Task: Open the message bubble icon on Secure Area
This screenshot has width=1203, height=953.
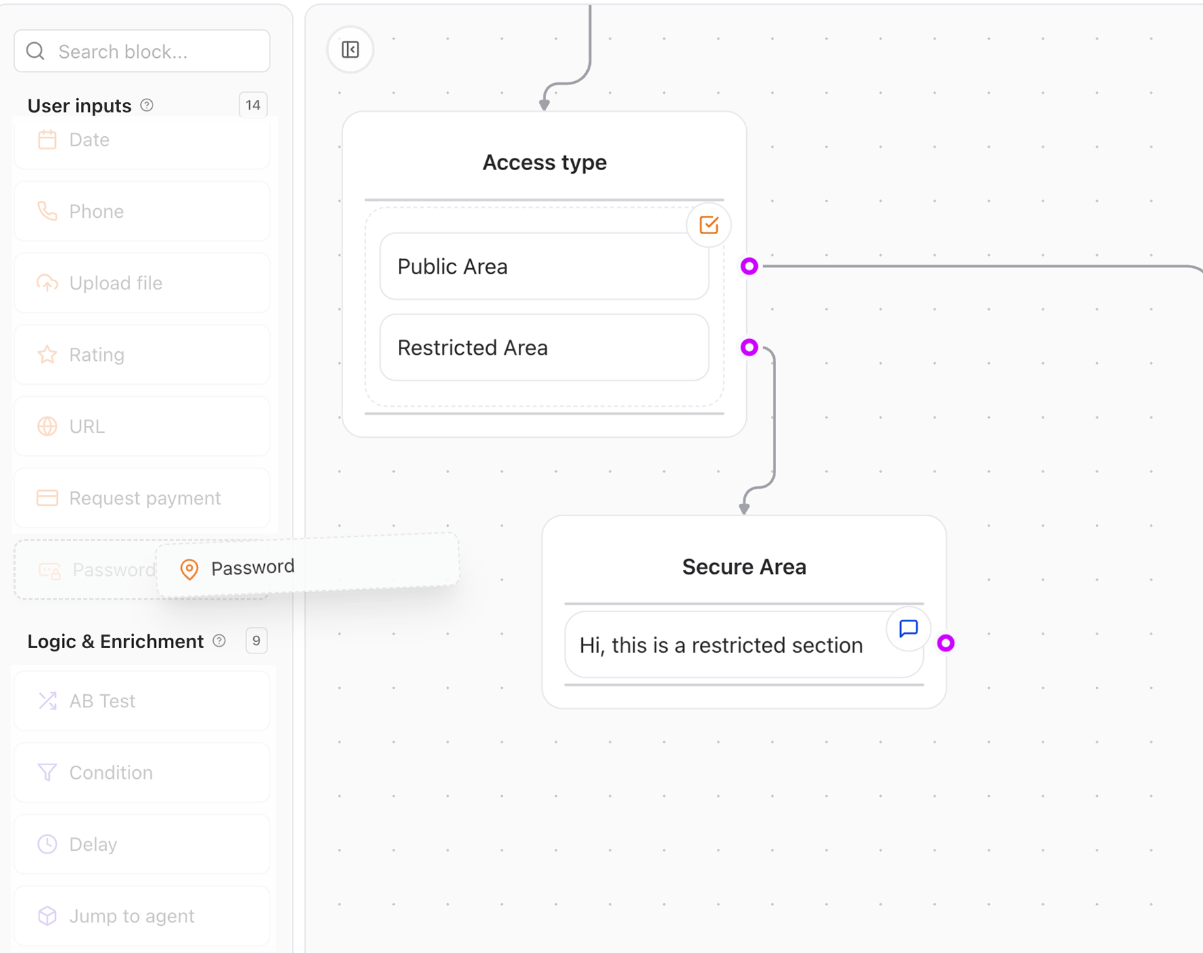Action: point(908,628)
